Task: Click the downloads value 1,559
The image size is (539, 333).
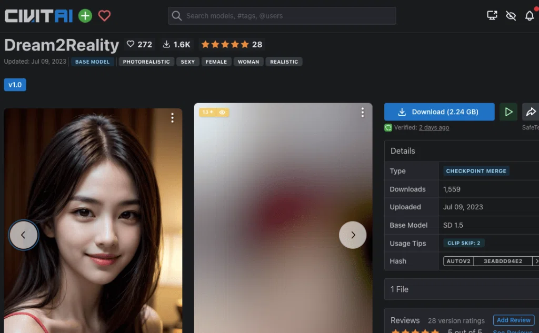Action: (452, 189)
